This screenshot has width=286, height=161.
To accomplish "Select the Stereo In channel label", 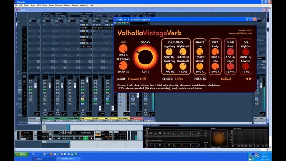I will pos(34,119).
